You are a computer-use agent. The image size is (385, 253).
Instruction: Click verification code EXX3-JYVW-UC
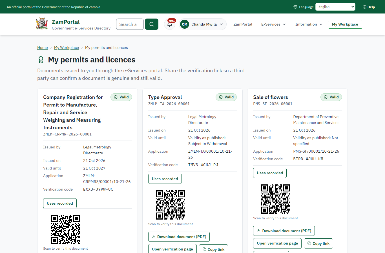(x=98, y=189)
